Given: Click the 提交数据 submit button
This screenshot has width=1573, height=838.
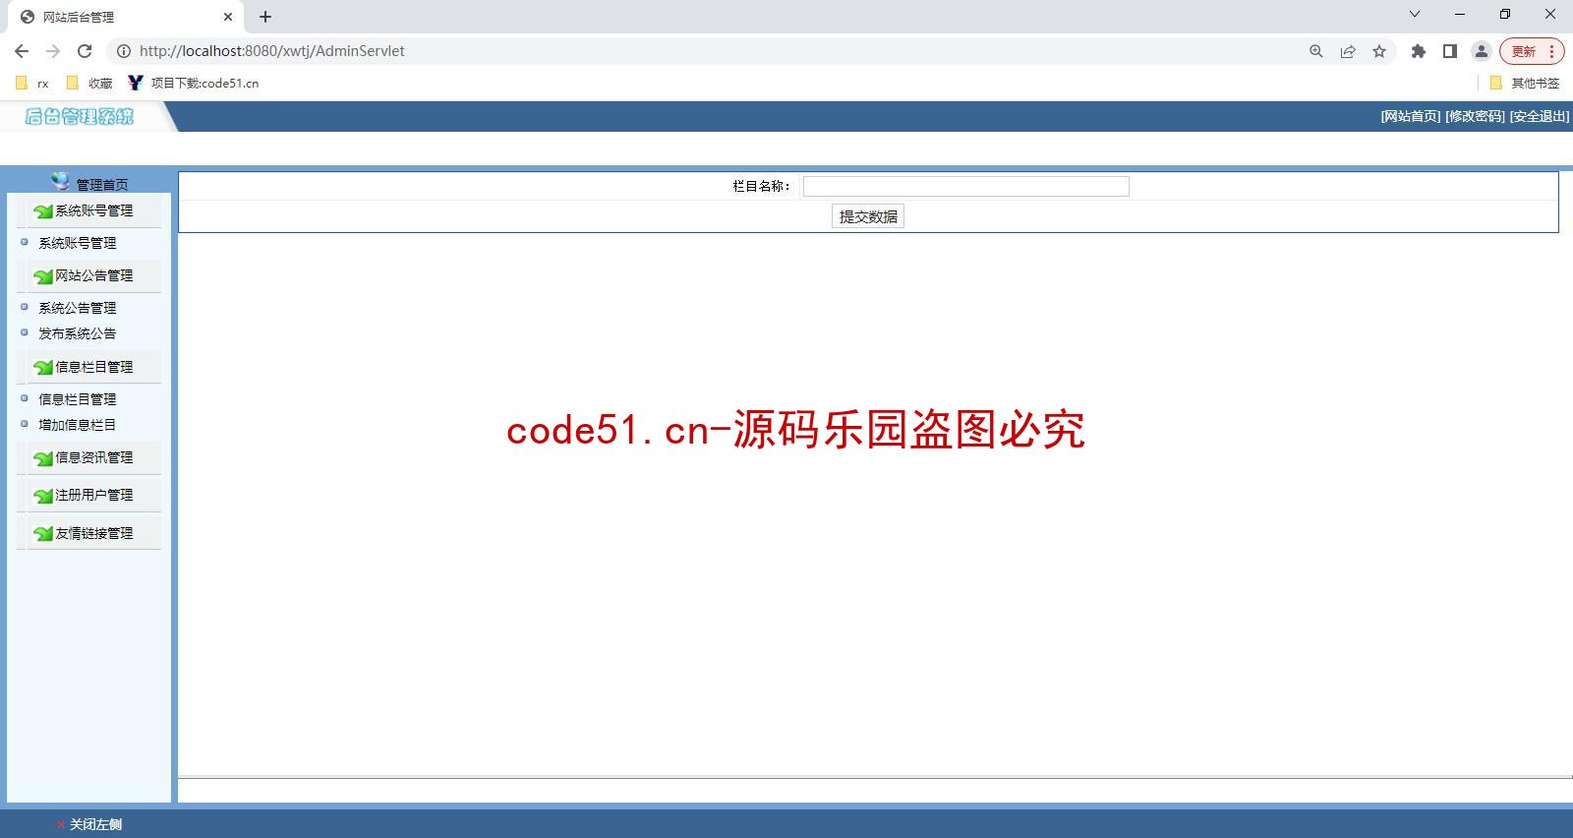Looking at the screenshot, I should point(868,216).
